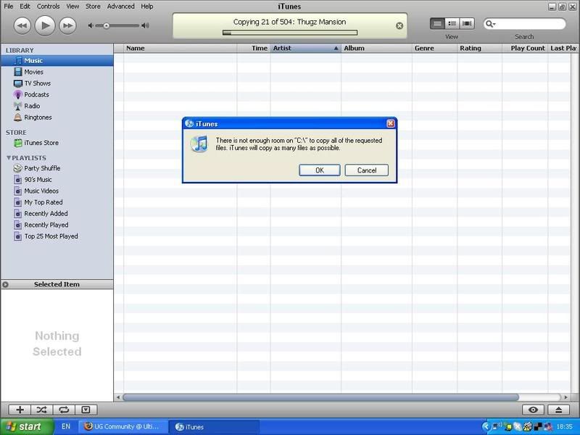Click the horizontal scrollbar left arrow
This screenshot has height=435, width=580.
point(118,397)
